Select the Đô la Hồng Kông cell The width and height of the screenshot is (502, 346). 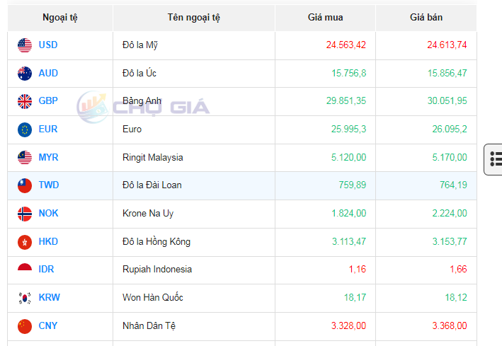click(194, 242)
